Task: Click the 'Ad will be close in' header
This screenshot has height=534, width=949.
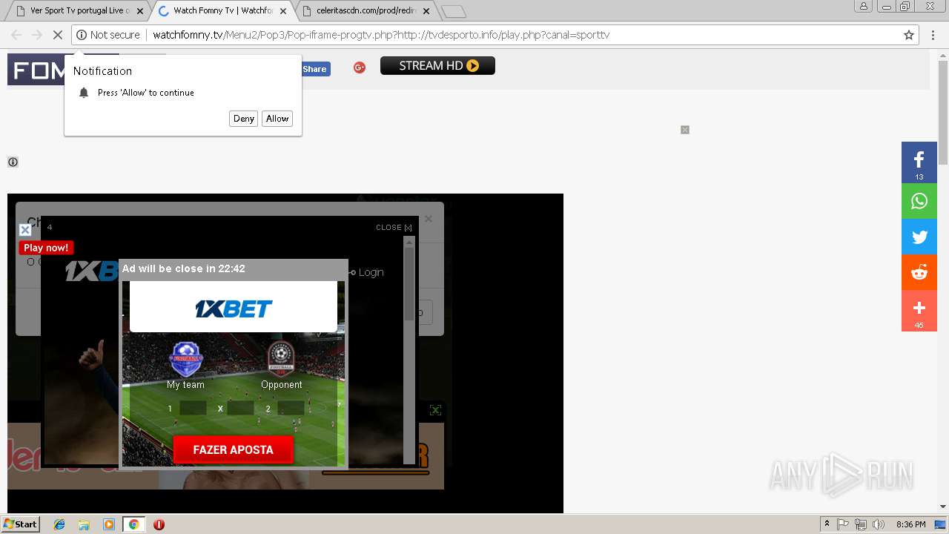Action: [x=234, y=268]
